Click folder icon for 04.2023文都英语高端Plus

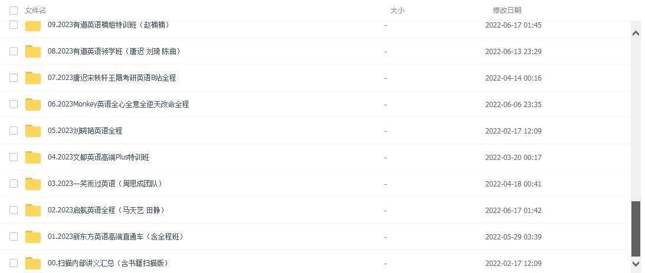tap(33, 158)
